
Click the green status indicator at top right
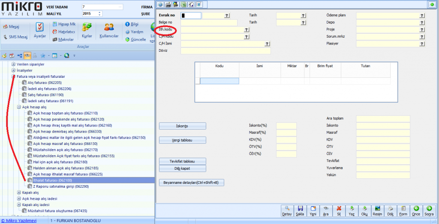coord(431,4)
